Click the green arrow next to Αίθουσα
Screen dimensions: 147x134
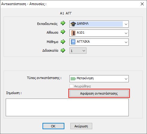[63, 32]
